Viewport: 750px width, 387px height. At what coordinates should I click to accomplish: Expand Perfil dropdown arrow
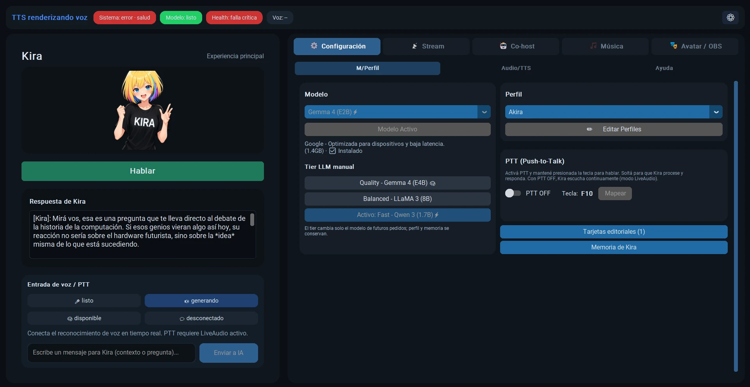716,112
